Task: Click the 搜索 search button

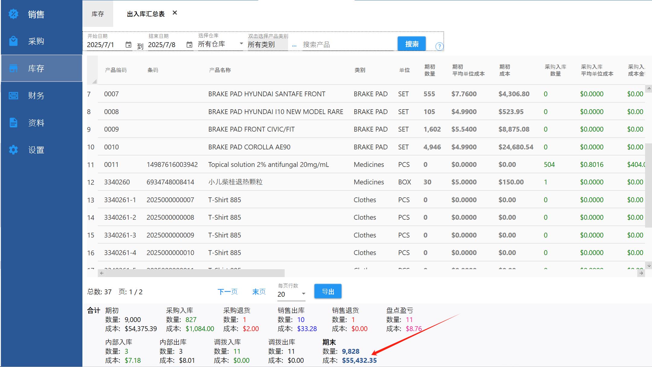Action: click(412, 44)
